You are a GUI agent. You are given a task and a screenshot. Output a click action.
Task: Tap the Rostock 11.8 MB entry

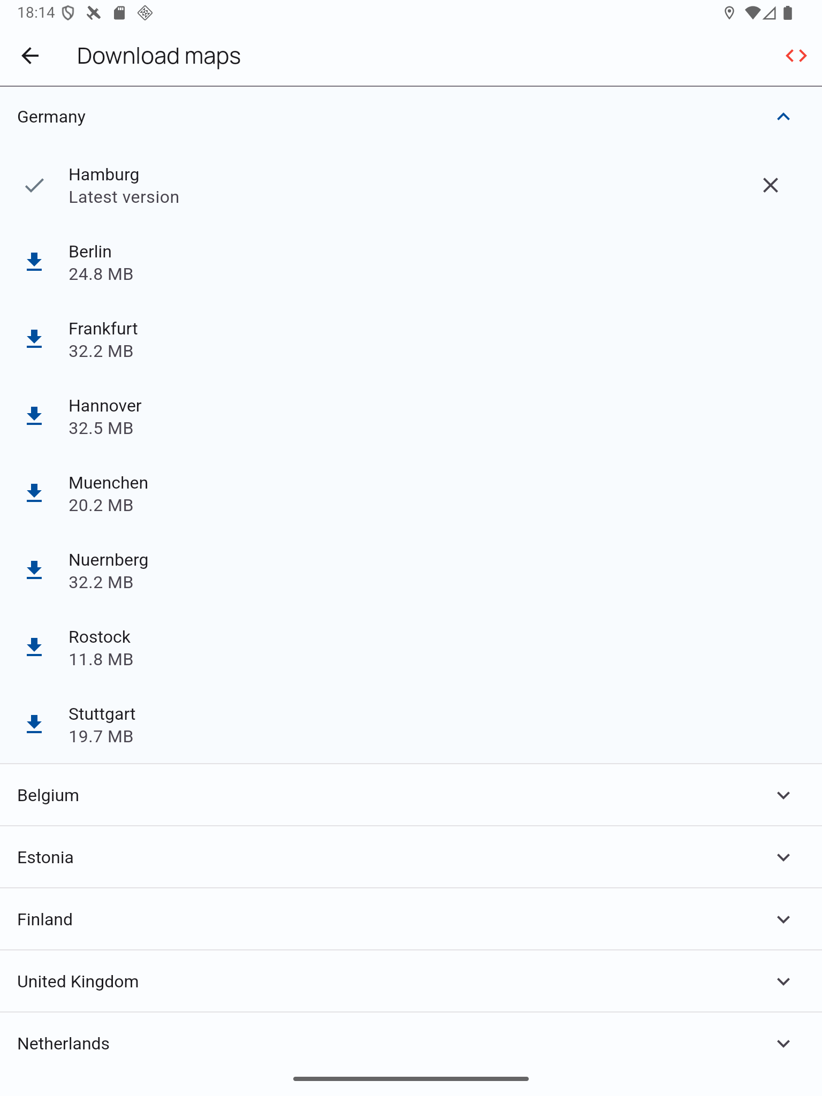click(101, 648)
